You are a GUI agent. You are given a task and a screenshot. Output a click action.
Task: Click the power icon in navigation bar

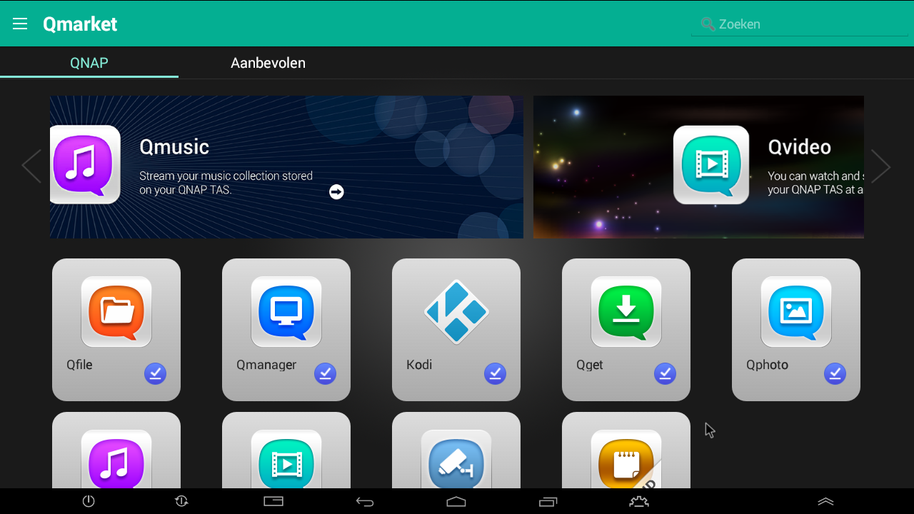89,501
